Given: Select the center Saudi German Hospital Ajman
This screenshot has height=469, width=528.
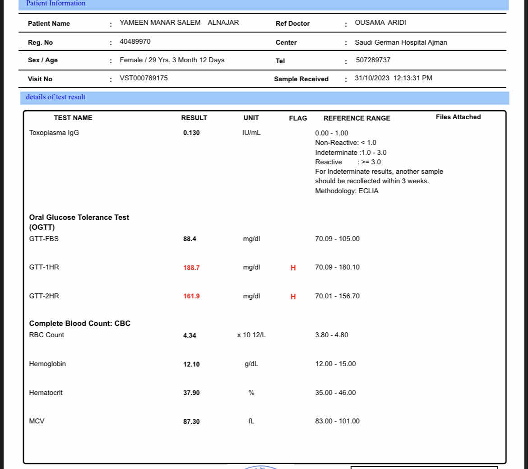Looking at the screenshot, I should (401, 42).
